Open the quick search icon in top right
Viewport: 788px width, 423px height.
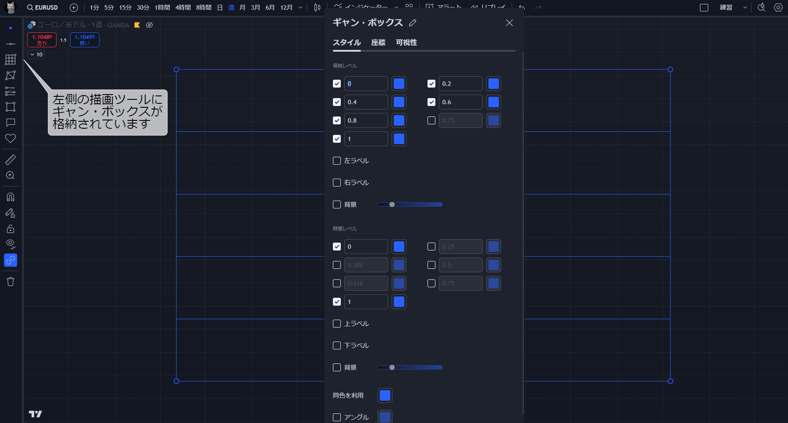(762, 7)
